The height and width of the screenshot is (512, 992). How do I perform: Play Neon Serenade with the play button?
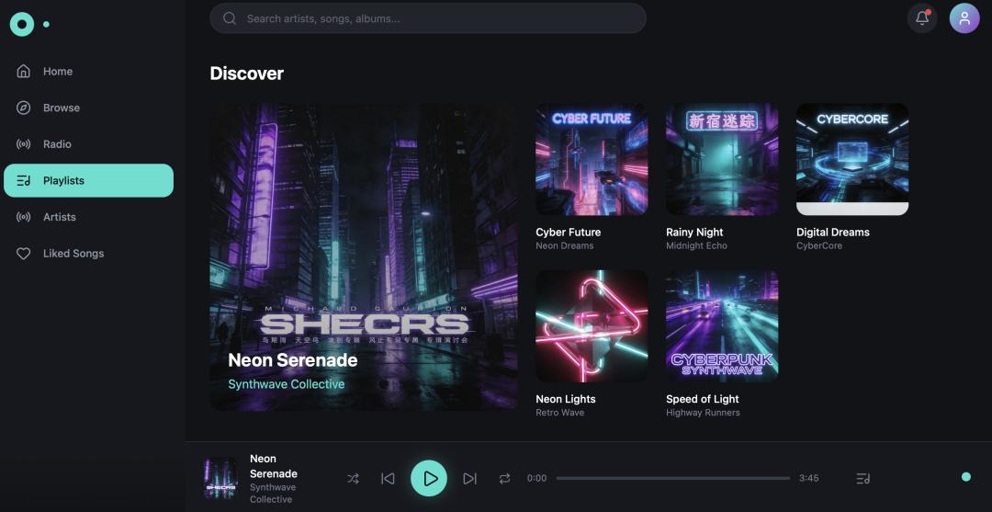point(429,479)
